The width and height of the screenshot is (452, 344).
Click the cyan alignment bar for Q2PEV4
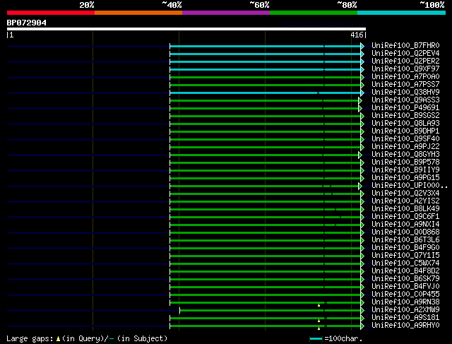266,54
